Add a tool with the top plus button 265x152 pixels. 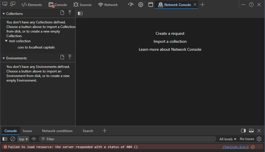202,5
